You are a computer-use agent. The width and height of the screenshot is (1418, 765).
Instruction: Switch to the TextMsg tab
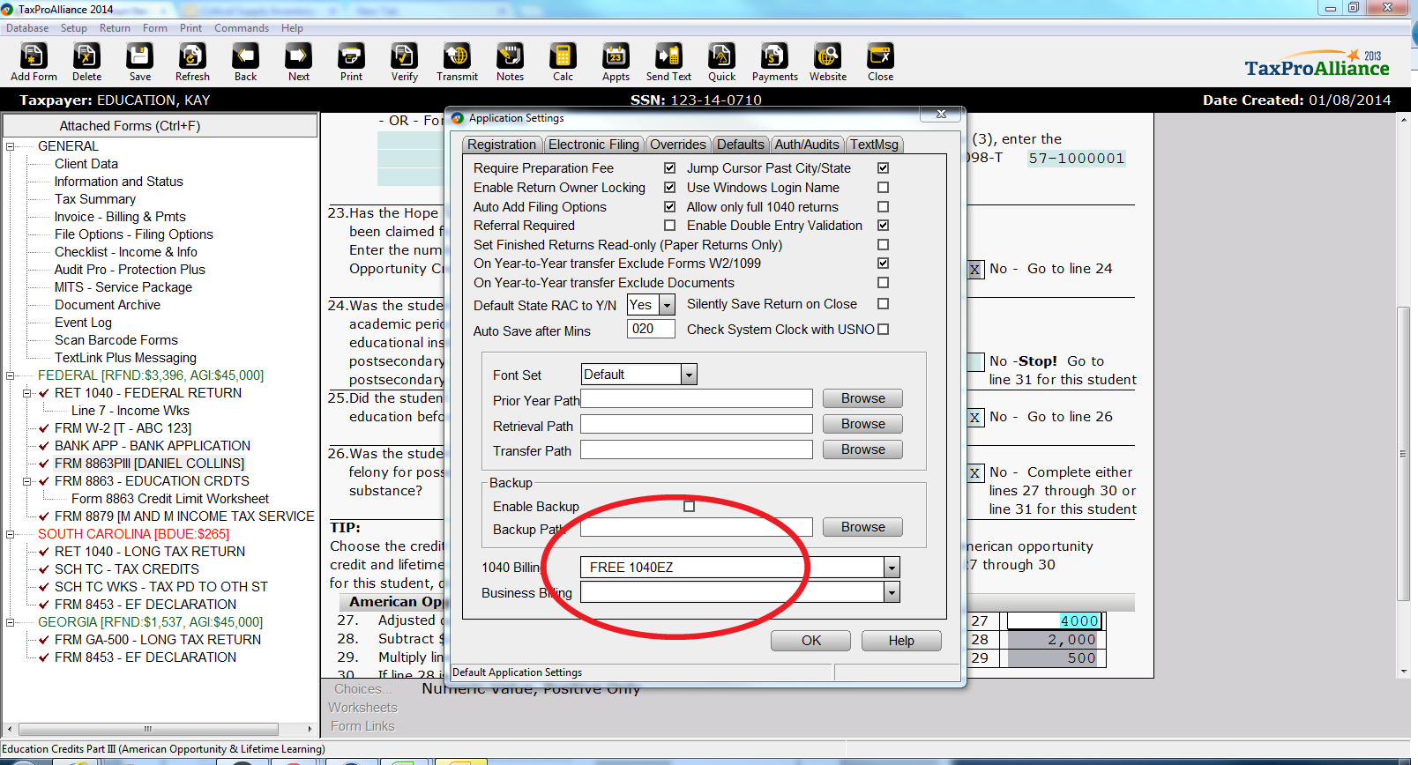(x=874, y=145)
